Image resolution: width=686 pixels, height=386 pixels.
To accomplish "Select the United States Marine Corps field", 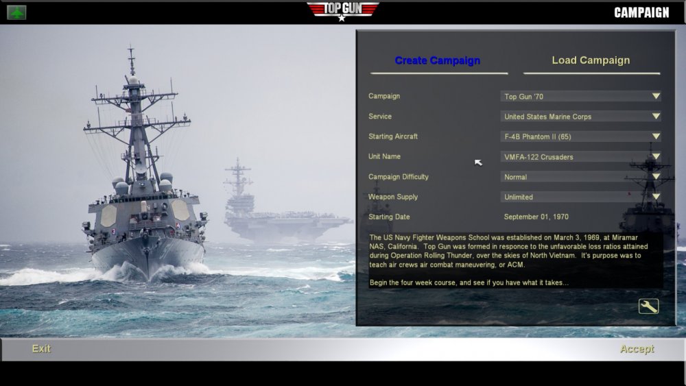I will coord(580,117).
